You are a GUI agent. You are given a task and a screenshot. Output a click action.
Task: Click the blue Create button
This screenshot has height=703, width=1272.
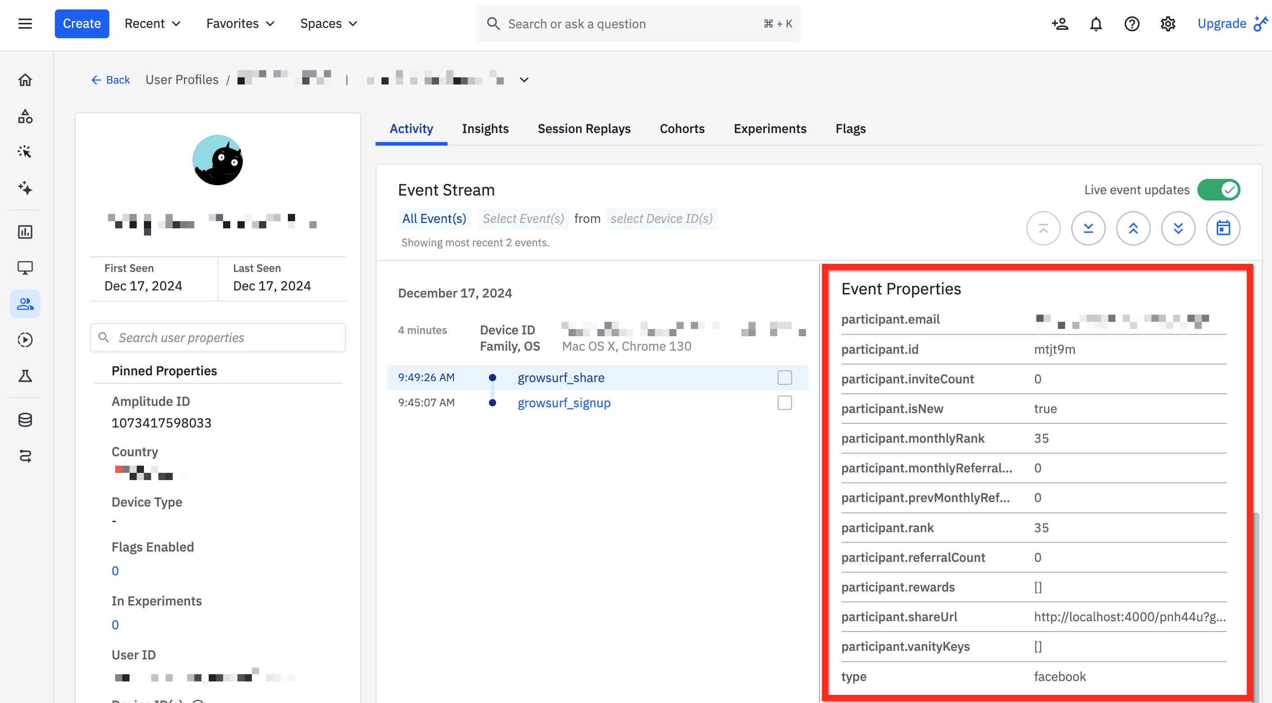81,24
